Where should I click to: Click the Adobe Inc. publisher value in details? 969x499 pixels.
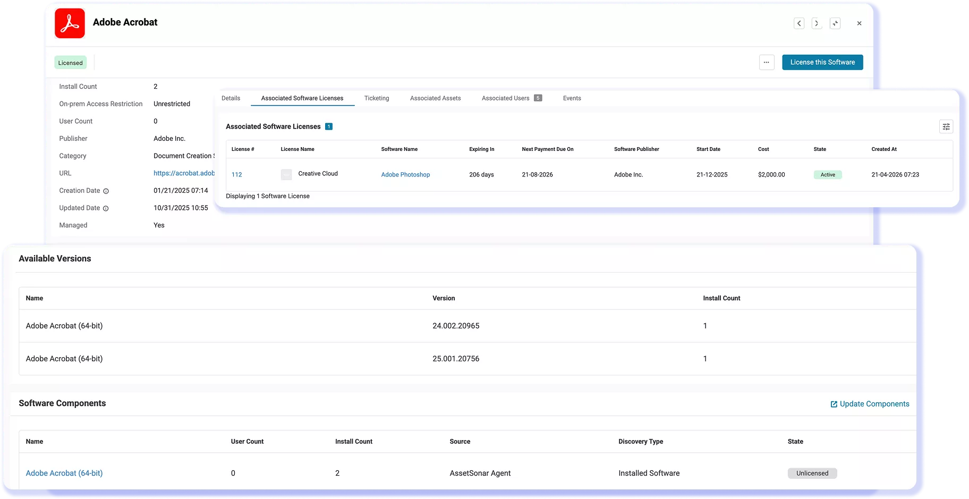pos(169,139)
